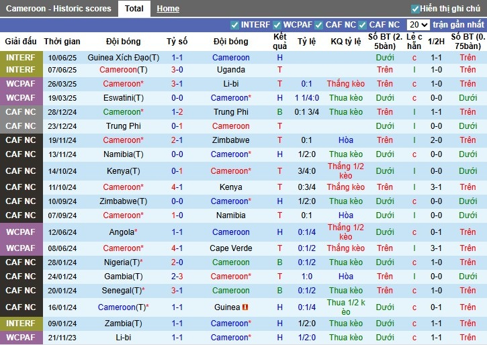Select the Total tab

(134, 9)
